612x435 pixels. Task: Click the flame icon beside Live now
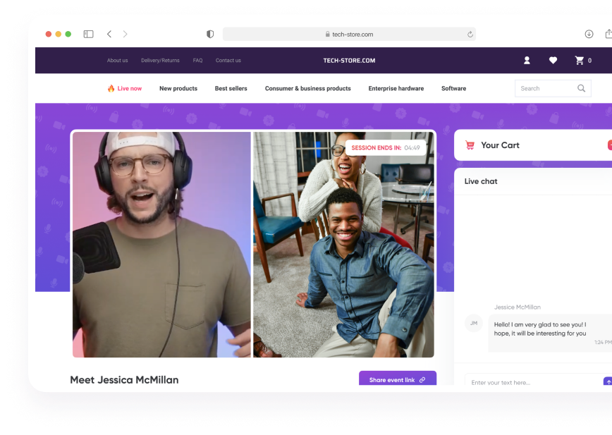click(x=111, y=89)
